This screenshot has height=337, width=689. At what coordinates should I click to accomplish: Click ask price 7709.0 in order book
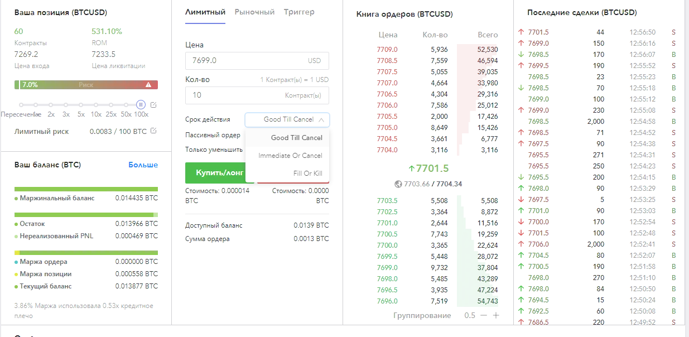[387, 50]
